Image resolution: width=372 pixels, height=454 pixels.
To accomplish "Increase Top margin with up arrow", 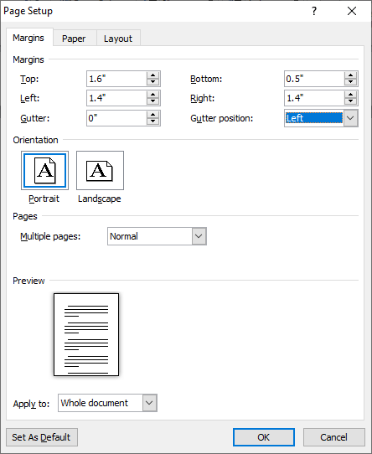I will pyautogui.click(x=153, y=75).
